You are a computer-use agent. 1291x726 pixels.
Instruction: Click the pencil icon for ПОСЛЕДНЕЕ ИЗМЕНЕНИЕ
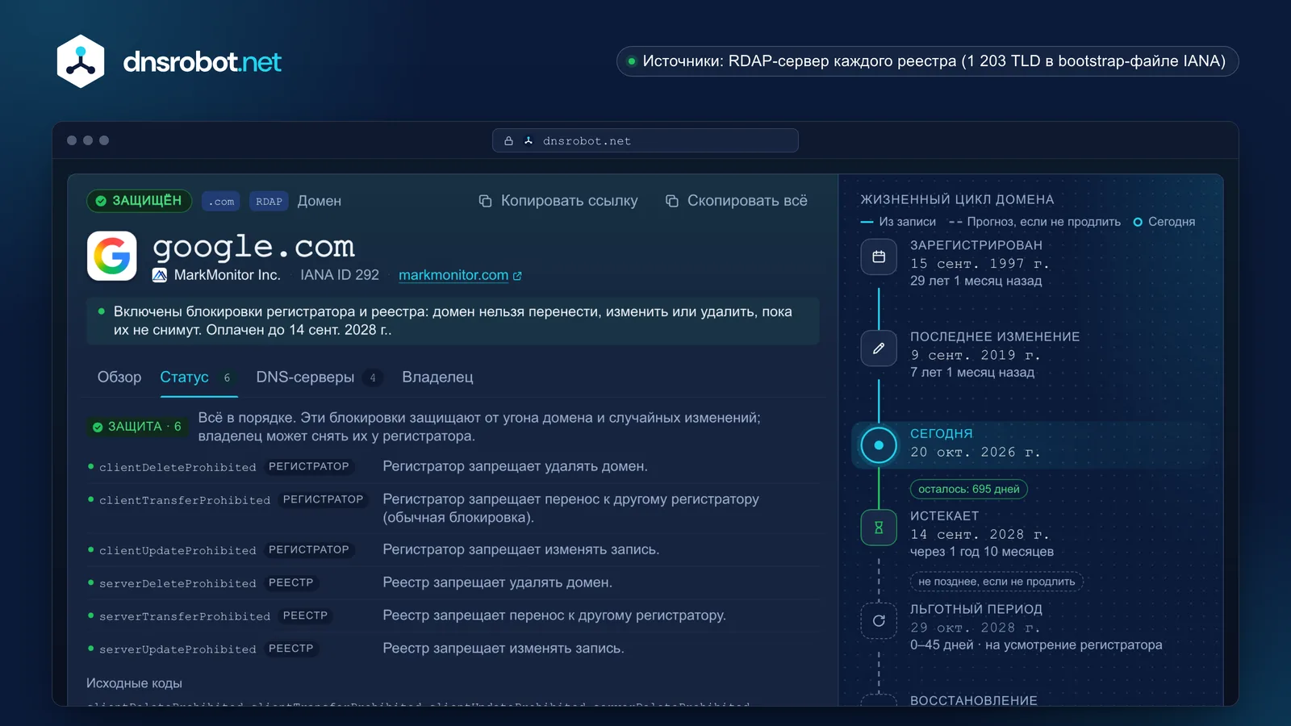point(879,348)
